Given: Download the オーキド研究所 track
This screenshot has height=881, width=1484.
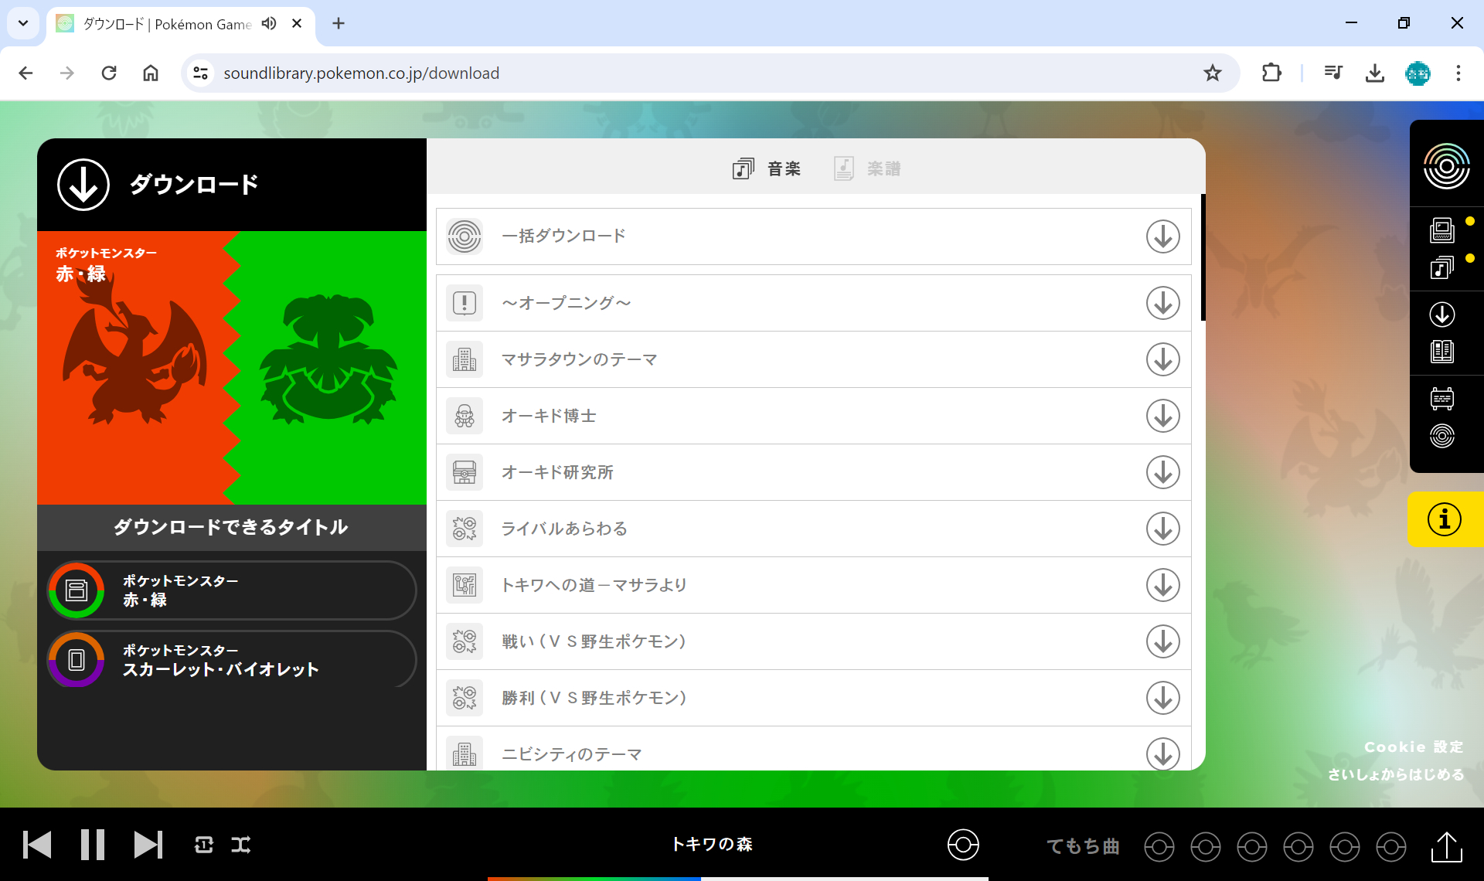Looking at the screenshot, I should [1162, 472].
